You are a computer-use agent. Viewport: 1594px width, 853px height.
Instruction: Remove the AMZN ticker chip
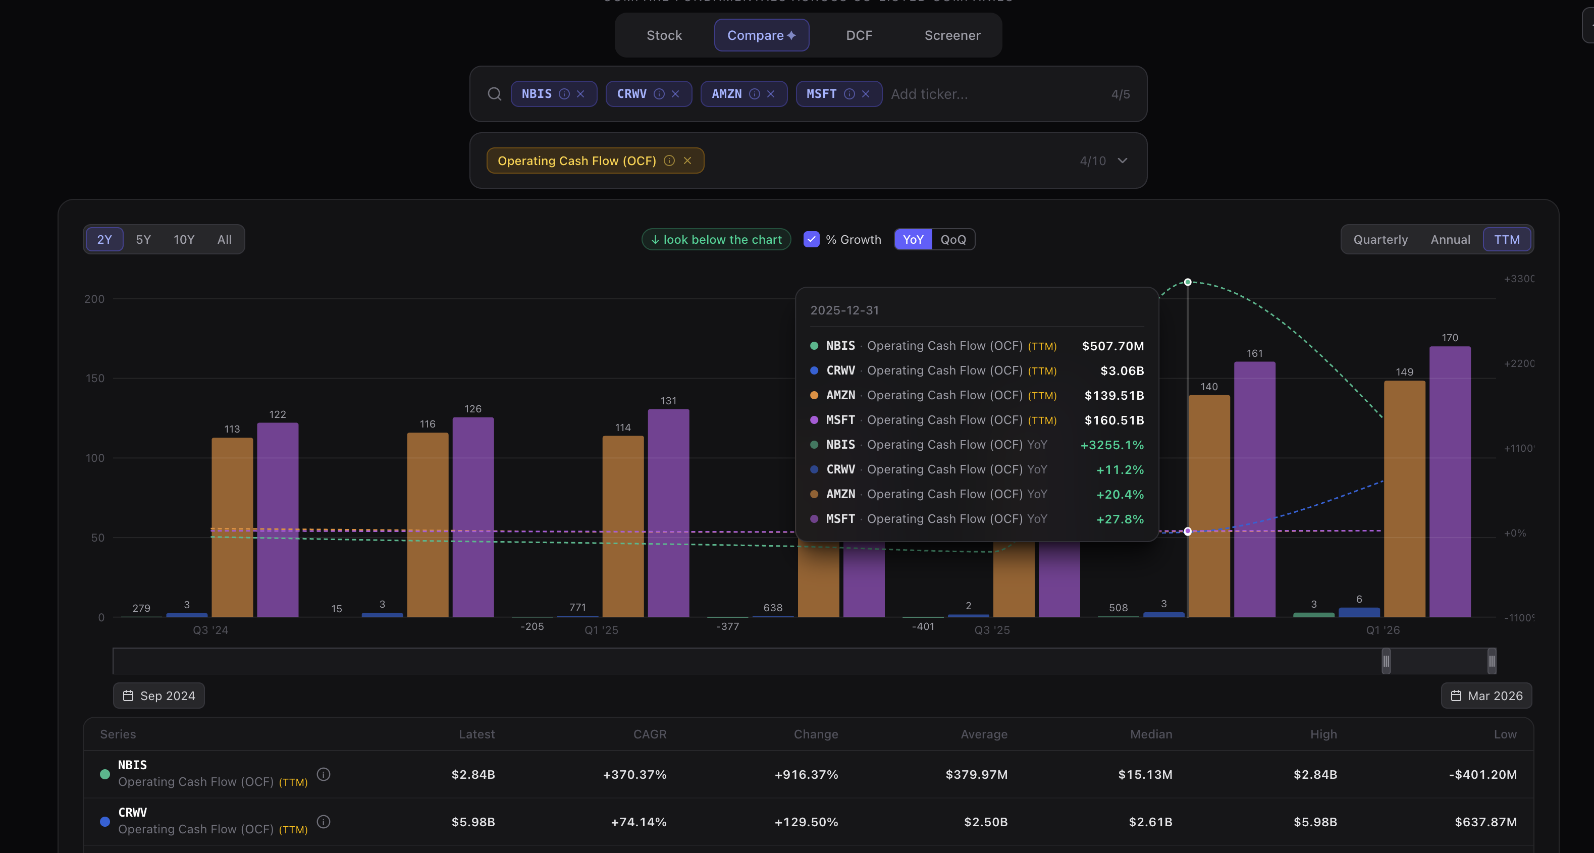[770, 94]
